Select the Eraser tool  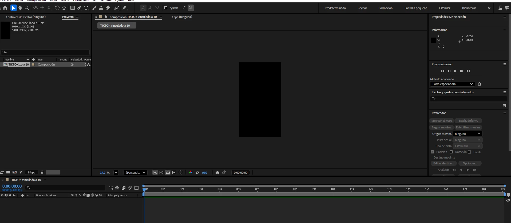(x=108, y=8)
